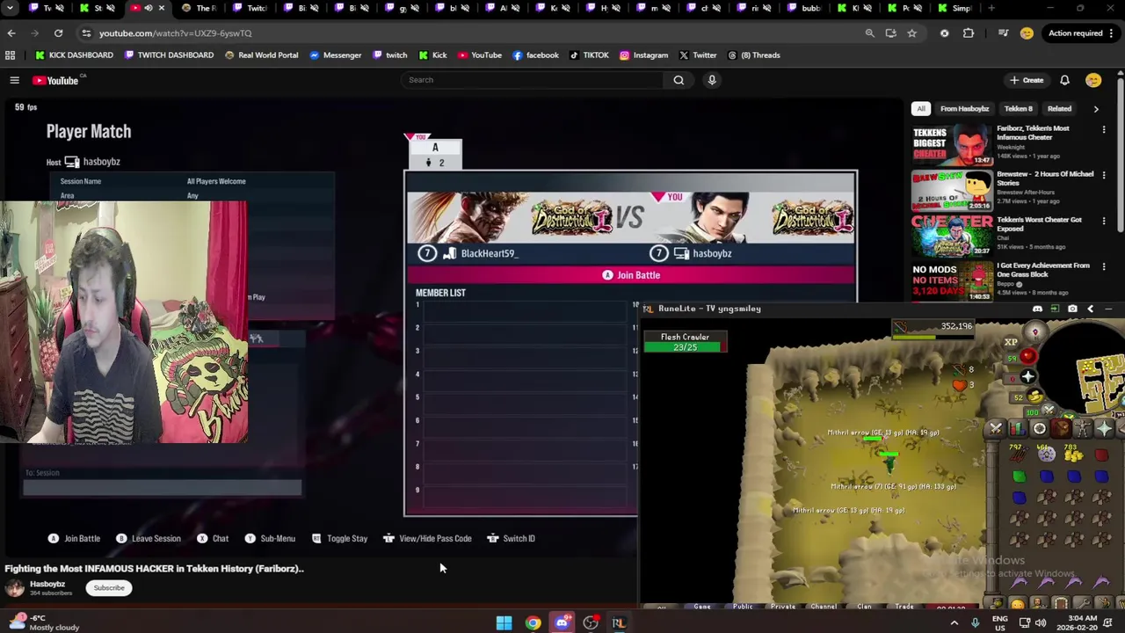Switch chat filter to Channel
Image resolution: width=1125 pixels, height=633 pixels.
(x=824, y=607)
